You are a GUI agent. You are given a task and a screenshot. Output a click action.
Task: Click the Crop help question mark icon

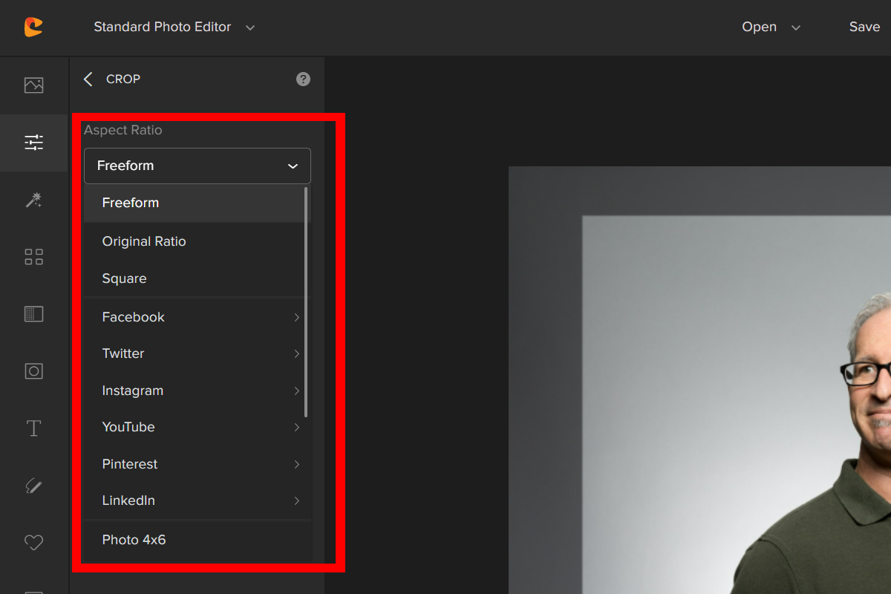point(303,79)
